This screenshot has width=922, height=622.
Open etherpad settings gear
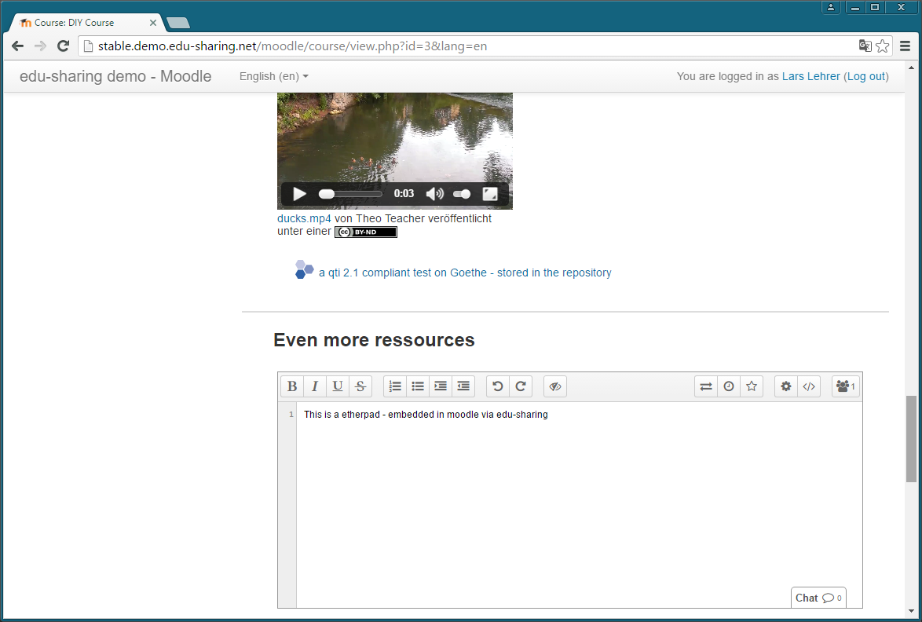point(785,386)
